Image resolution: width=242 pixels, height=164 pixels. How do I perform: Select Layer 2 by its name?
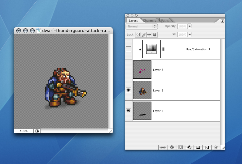(x=158, y=111)
